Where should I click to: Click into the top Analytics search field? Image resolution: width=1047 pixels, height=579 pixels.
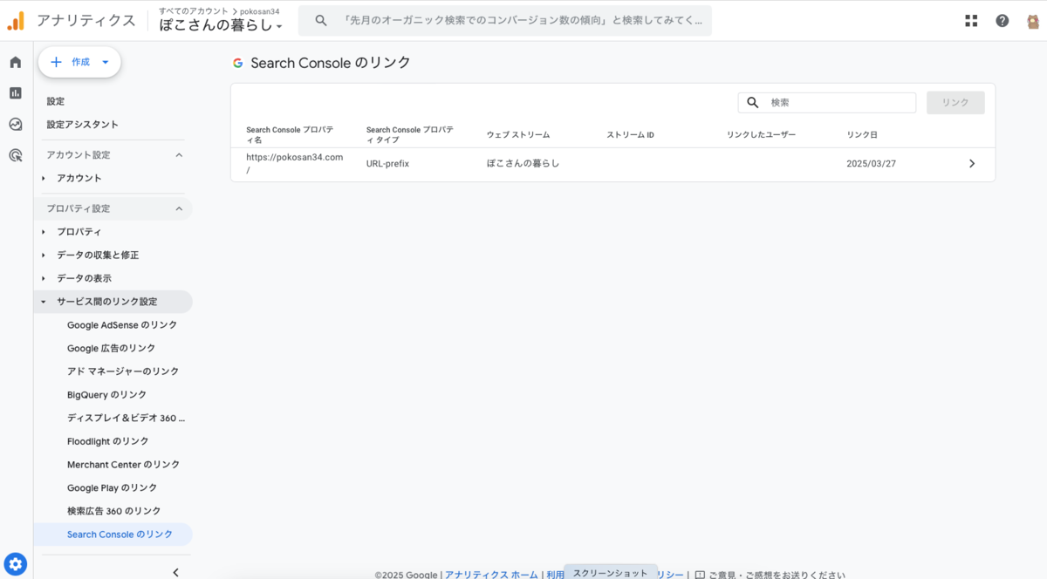[505, 20]
